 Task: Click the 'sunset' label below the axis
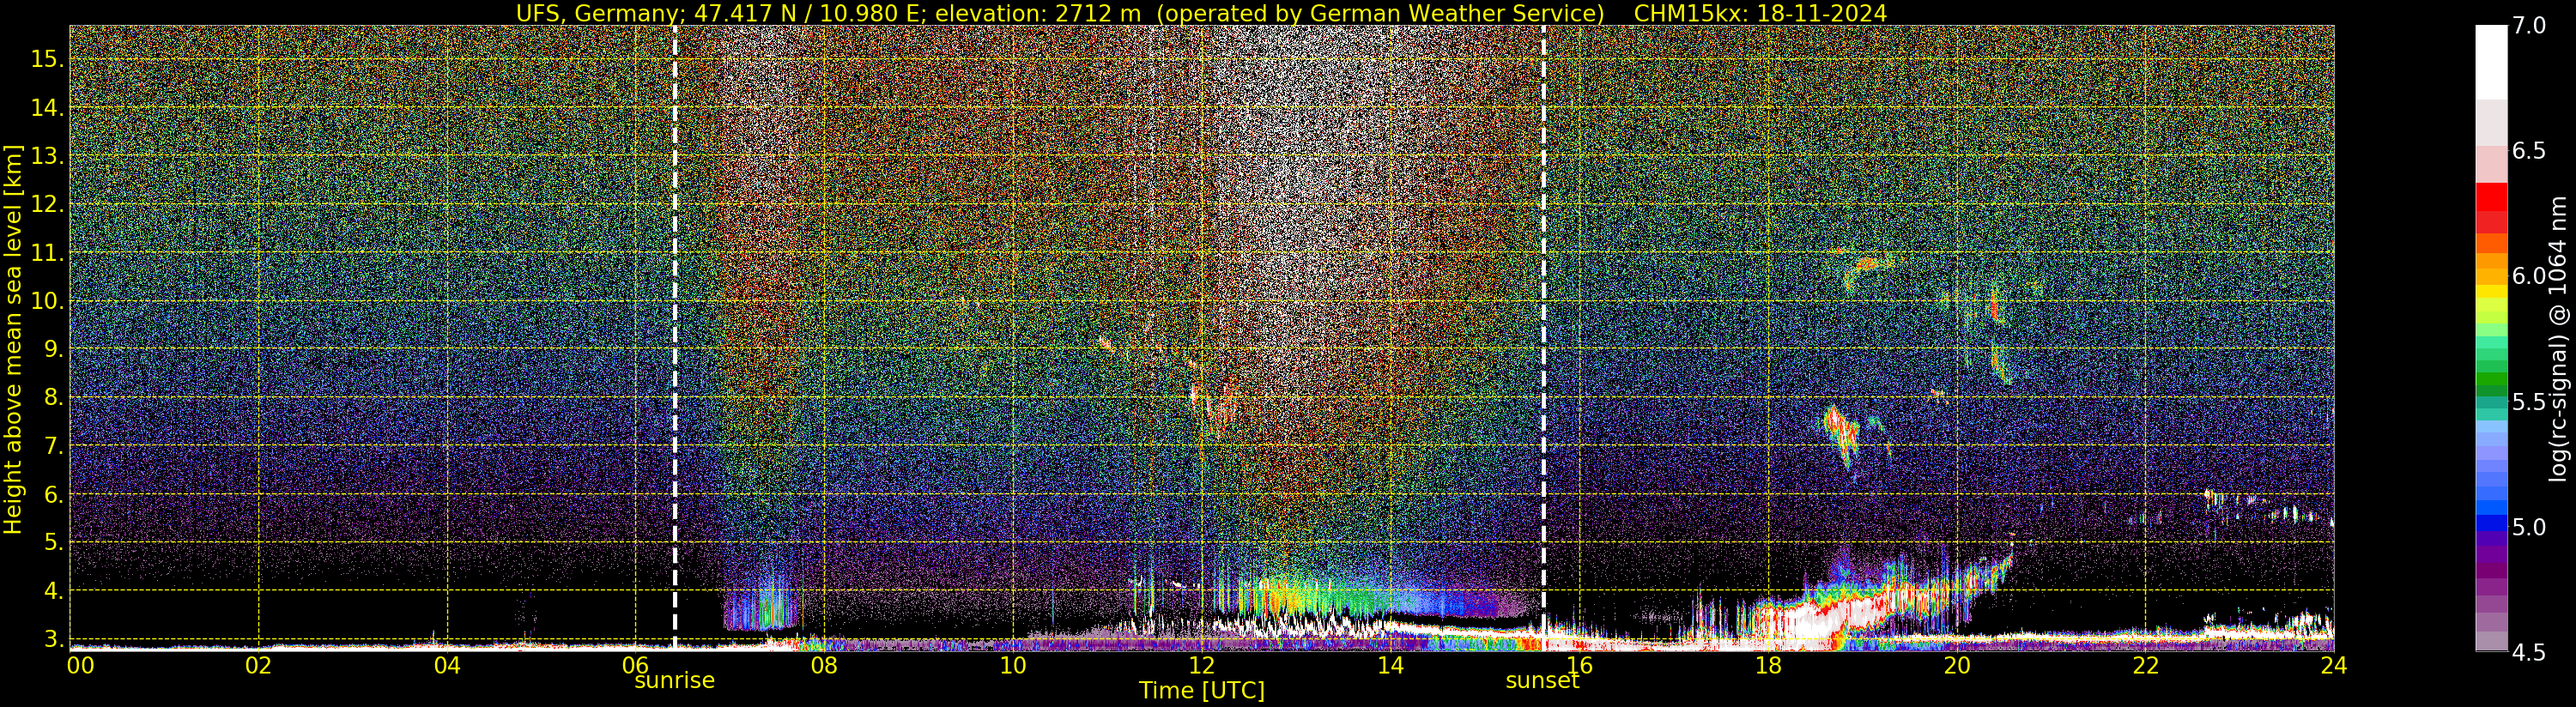coord(1542,681)
